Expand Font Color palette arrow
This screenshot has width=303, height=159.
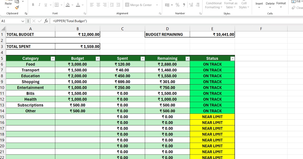[x=83, y=5]
